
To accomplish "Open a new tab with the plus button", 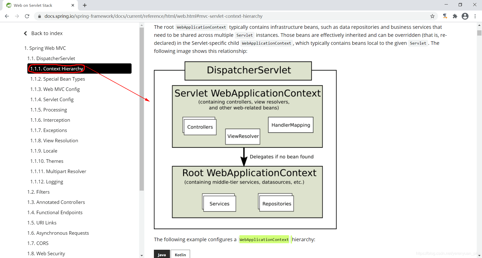I will click(85, 5).
